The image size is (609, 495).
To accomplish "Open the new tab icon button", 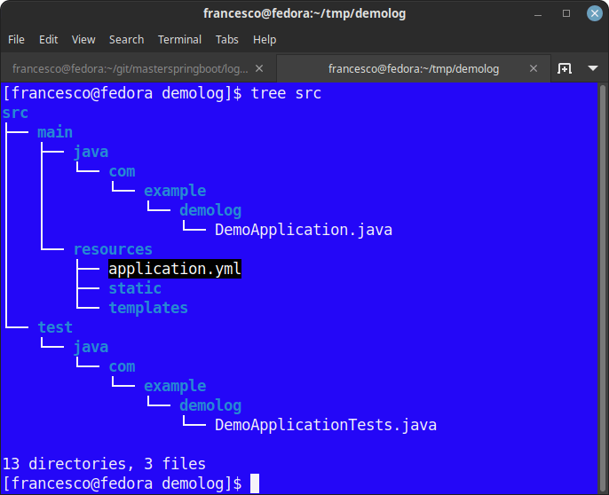I will 565,68.
